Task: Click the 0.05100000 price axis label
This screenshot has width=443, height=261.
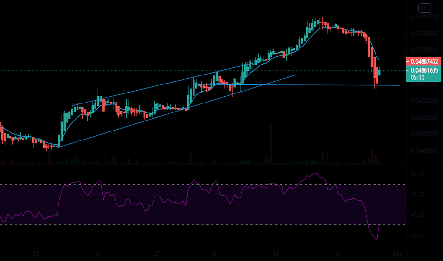Action: click(424, 34)
